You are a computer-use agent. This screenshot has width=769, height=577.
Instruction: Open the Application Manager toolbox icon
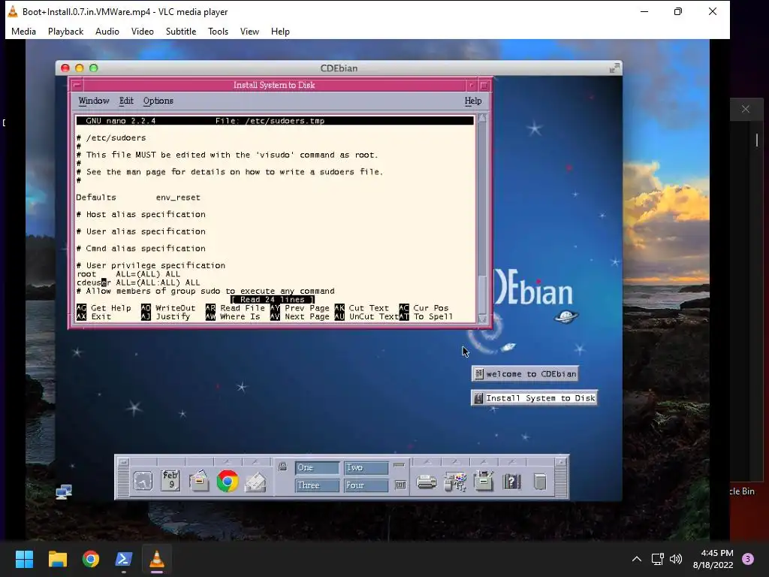coord(484,482)
